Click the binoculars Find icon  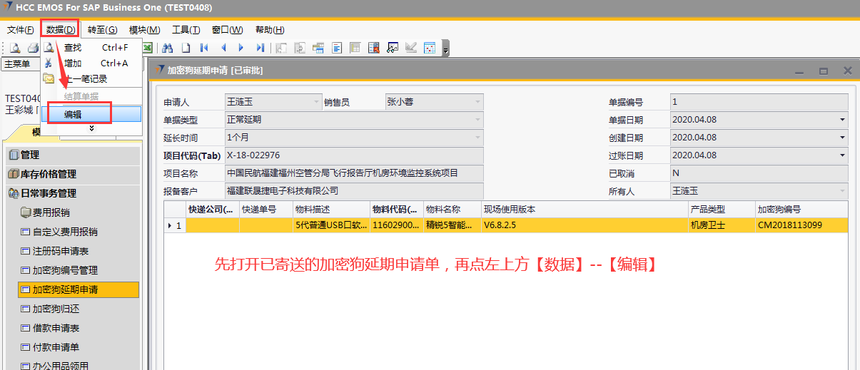point(168,48)
